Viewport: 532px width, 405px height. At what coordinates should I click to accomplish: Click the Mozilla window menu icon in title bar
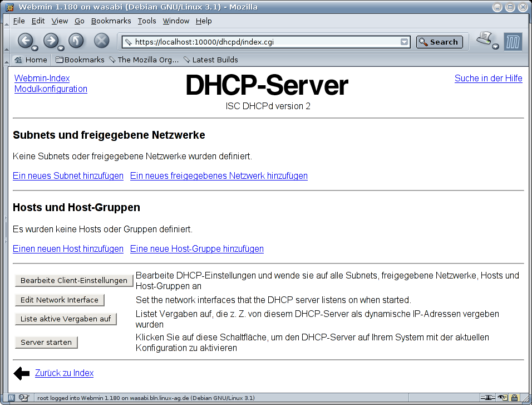(10, 7)
